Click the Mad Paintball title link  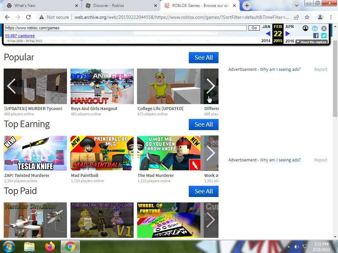[85, 175]
